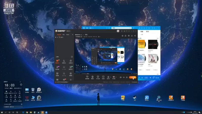202x114 pixels.
Task: Open the playlist queue icon in the KuGou player bar
Action: click(x=157, y=78)
